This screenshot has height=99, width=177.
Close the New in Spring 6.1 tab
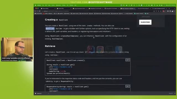pos(135,9)
